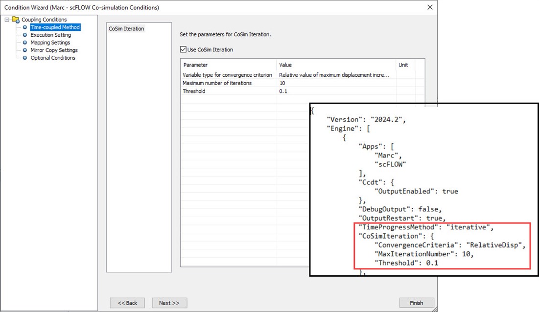Click the Unit column header
539x312 pixels.
pyautogui.click(x=405, y=65)
